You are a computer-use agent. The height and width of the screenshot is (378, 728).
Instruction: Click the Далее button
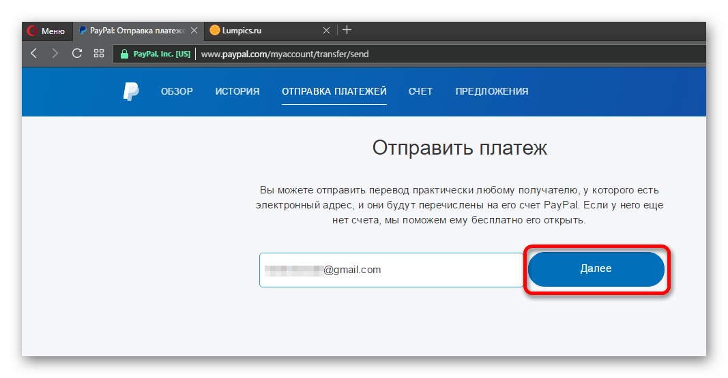coord(596,269)
